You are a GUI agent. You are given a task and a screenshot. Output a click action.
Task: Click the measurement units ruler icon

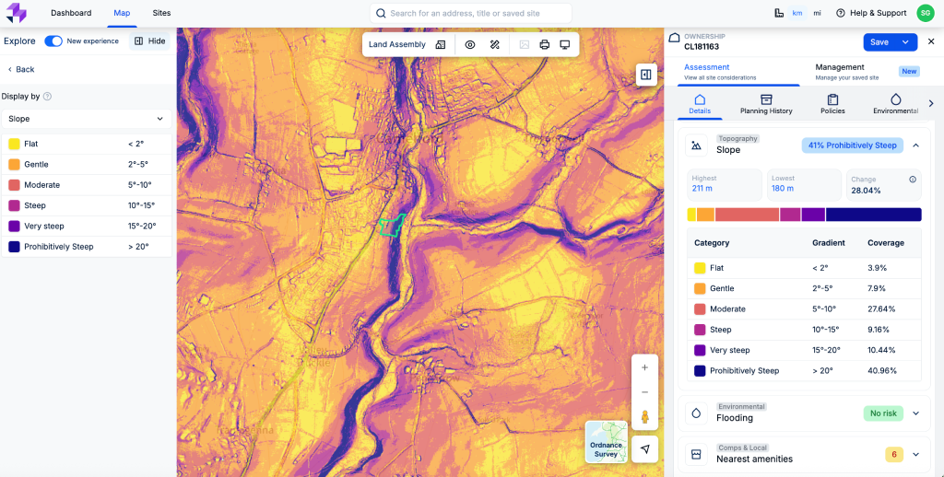point(778,13)
